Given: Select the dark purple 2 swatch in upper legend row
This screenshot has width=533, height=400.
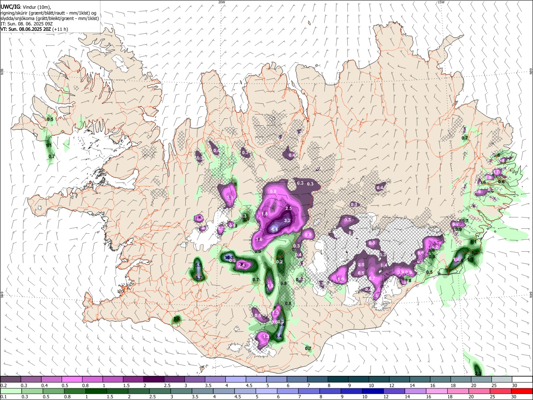Looking at the screenshot, I should [154, 379].
